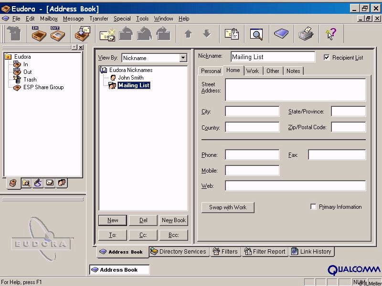Click the Swap with Work button
The image size is (382, 286).
[x=228, y=207]
